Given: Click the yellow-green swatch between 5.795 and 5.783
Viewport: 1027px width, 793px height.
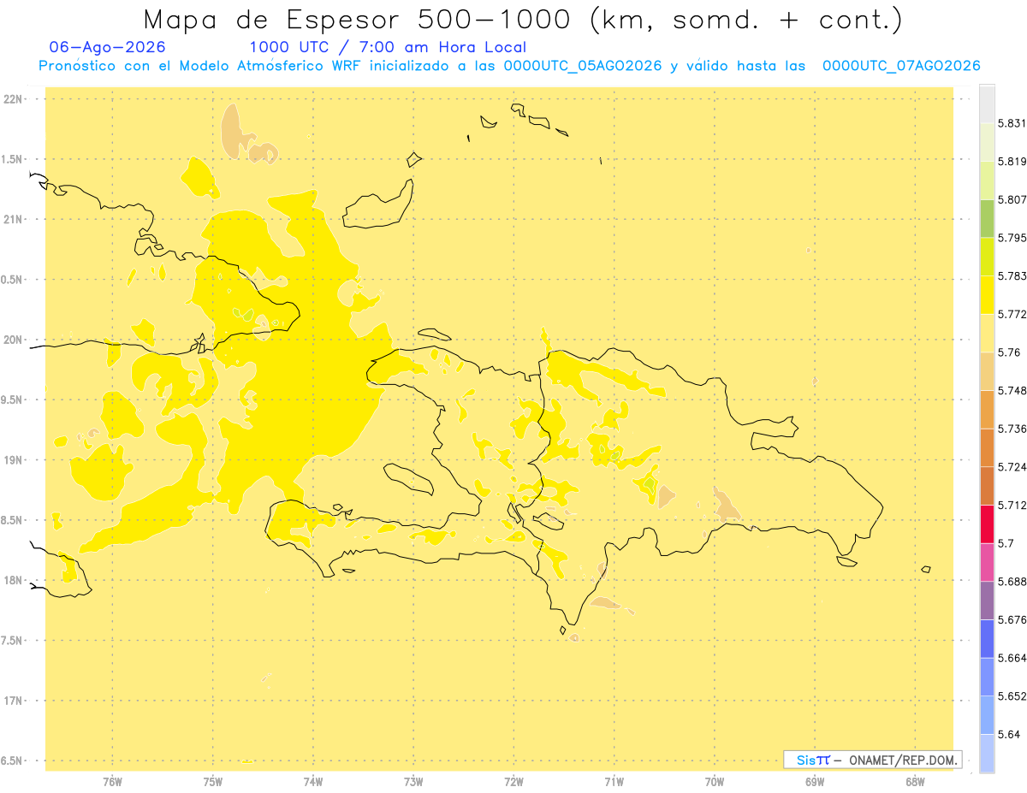Looking at the screenshot, I should 987,257.
